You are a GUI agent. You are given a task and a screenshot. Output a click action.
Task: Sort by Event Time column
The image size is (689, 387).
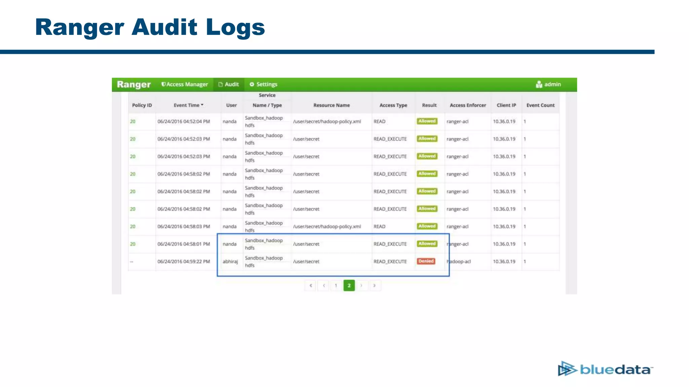(188, 105)
